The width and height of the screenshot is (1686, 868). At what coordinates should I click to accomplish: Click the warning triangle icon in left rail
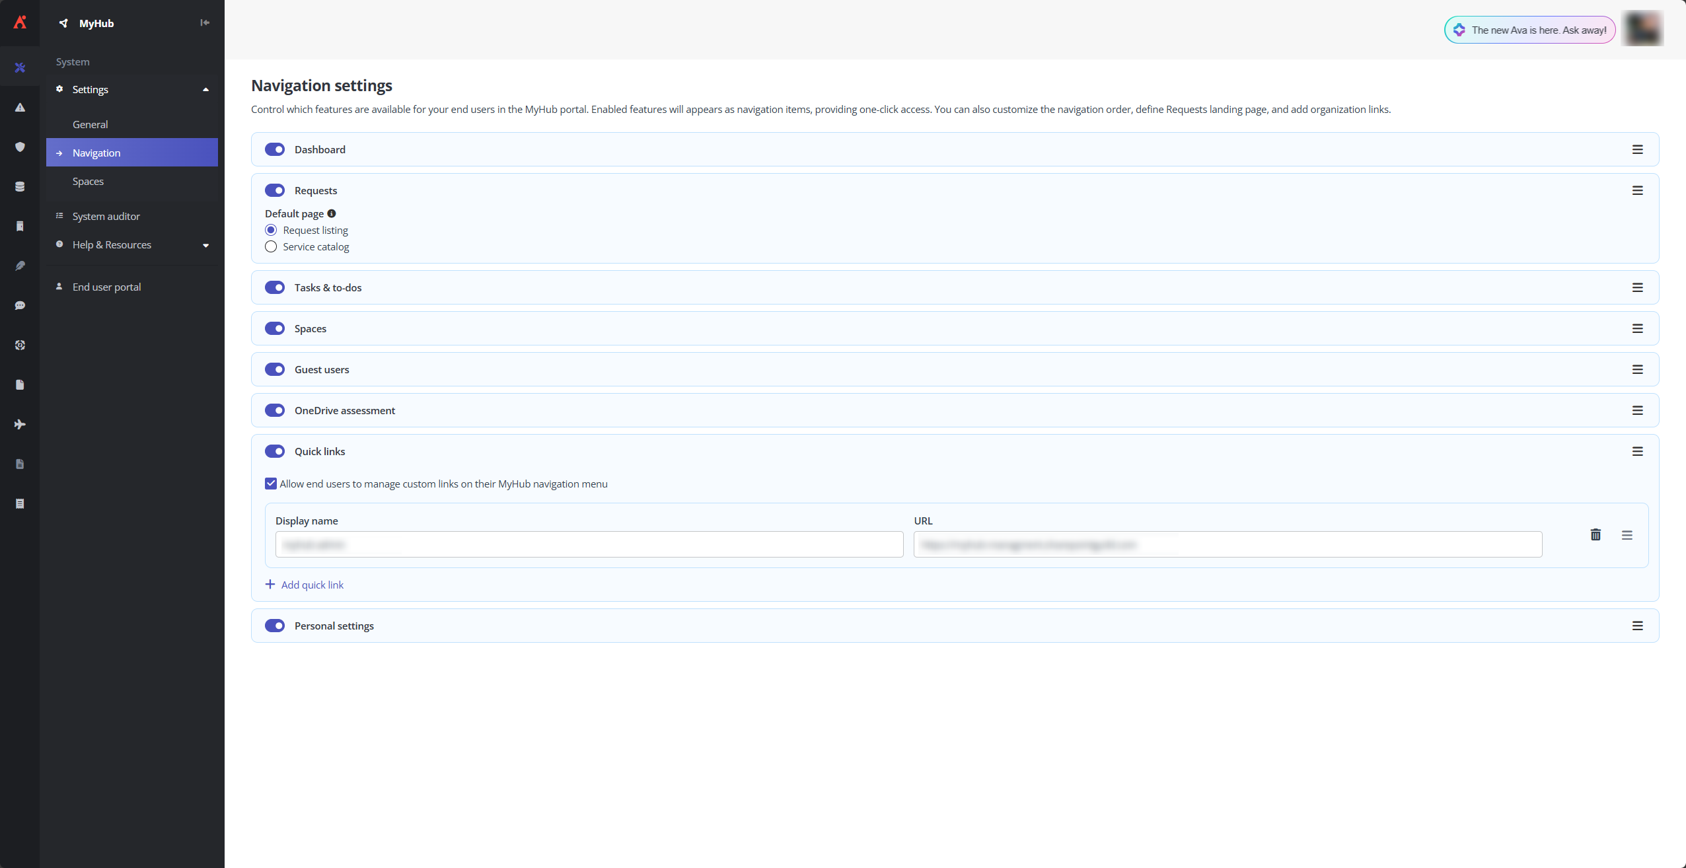point(20,107)
